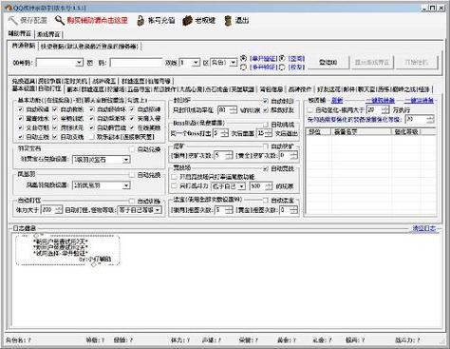Click the 登陆QQ login button
This screenshot has height=349, width=450.
pos(328,63)
